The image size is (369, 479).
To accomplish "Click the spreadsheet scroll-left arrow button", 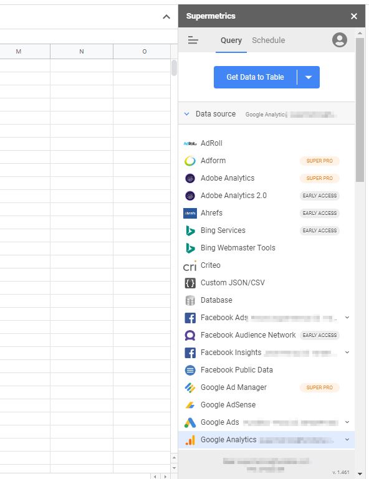I will pyautogui.click(x=155, y=477).
